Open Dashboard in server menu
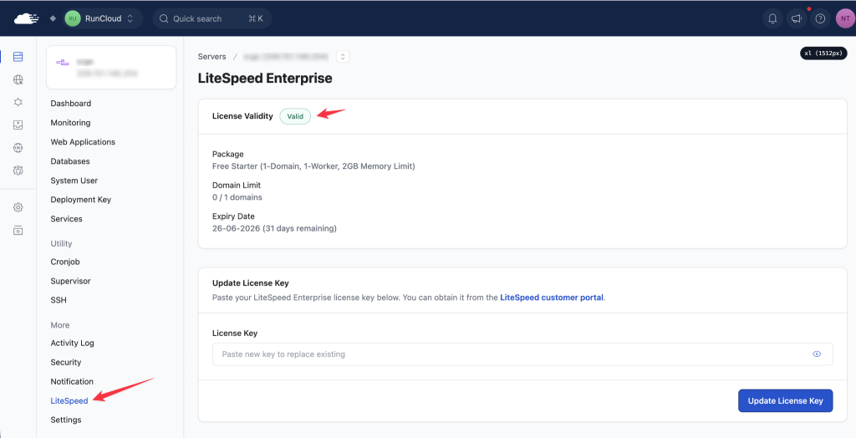The image size is (856, 438). click(71, 103)
